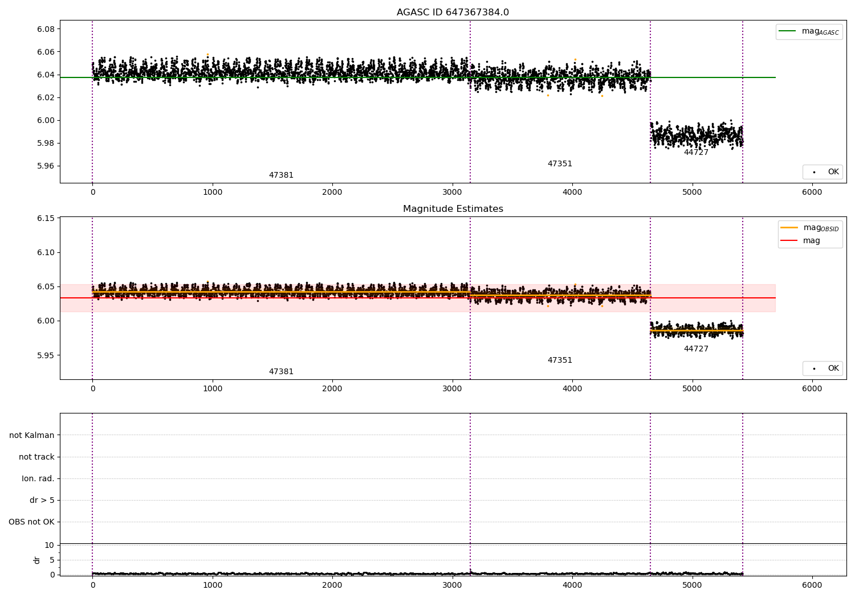This screenshot has height=598, width=855.
Task: Click the 'not track' axis label
Action: pos(36,457)
